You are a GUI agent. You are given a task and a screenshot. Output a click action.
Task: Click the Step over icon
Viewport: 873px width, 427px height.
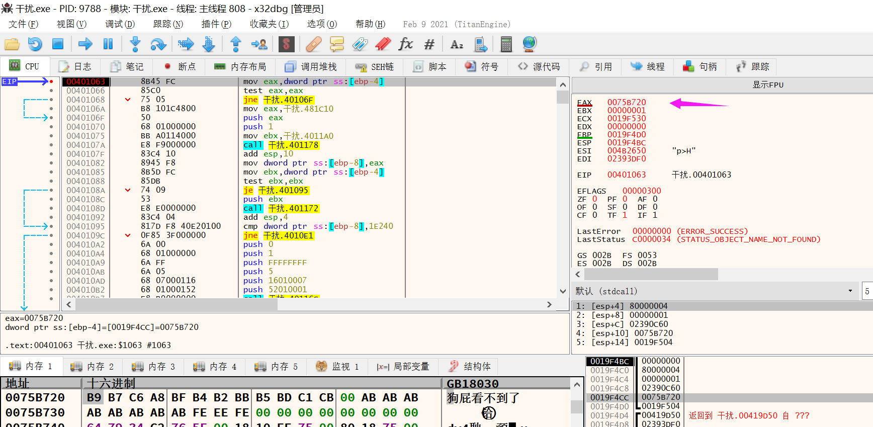pyautogui.click(x=158, y=44)
